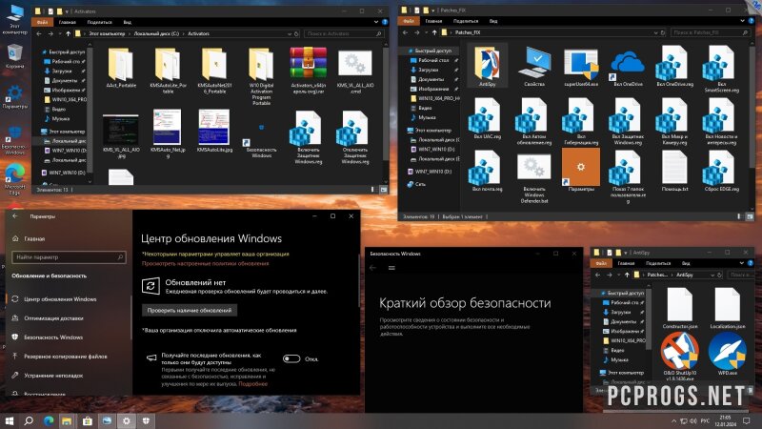The height and width of the screenshot is (429, 762).
Task: Select 'Вкл Новости и интересы.reg' file
Action: pos(721,121)
